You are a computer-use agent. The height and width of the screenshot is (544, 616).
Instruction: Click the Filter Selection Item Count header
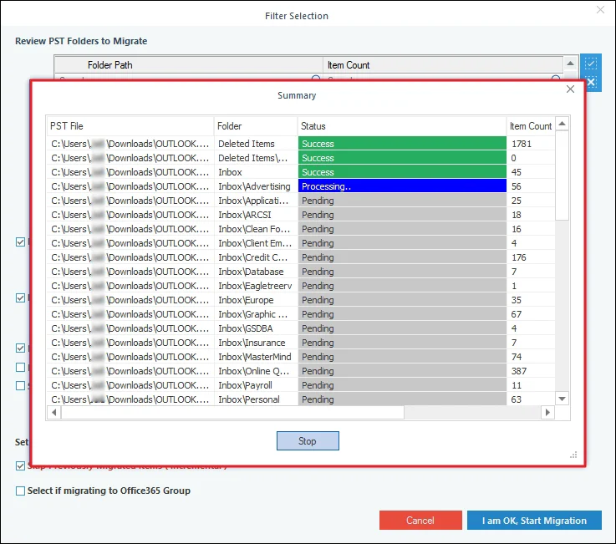(x=443, y=65)
